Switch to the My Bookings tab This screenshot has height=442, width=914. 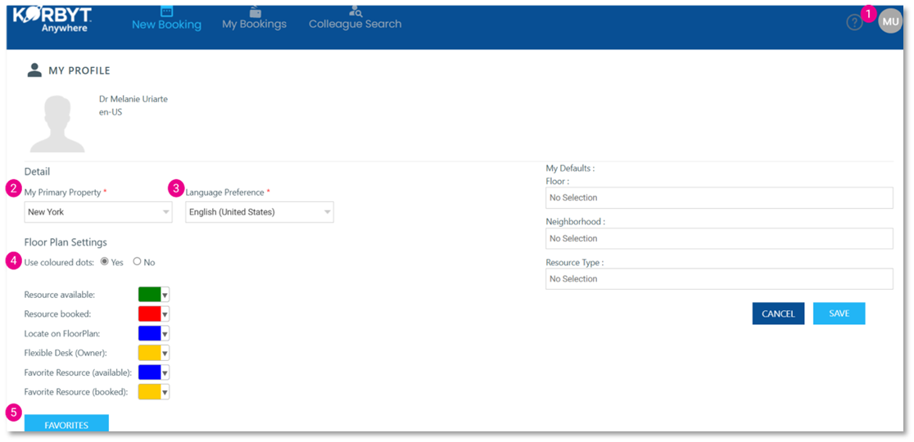pos(254,25)
